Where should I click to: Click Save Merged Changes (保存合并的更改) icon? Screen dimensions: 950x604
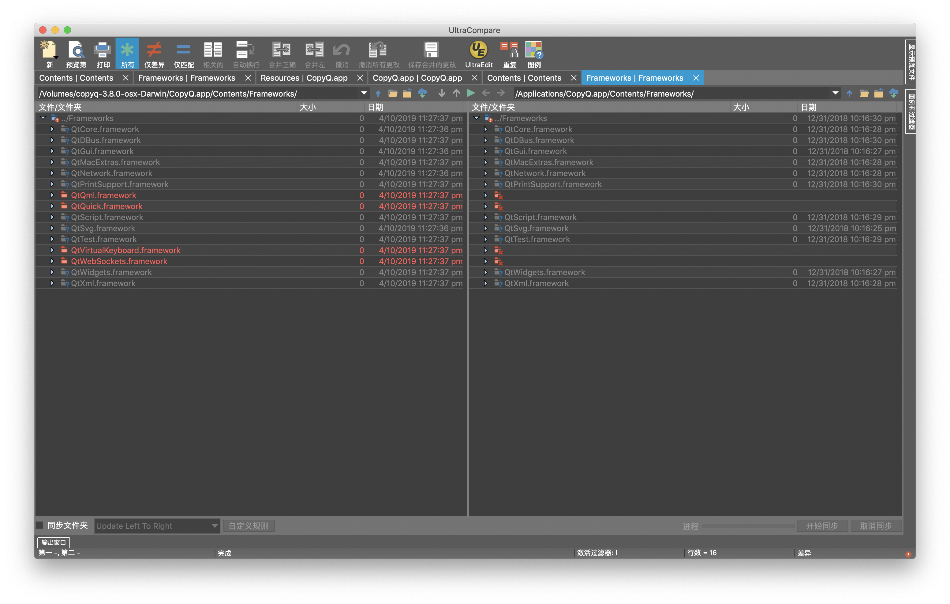[432, 54]
